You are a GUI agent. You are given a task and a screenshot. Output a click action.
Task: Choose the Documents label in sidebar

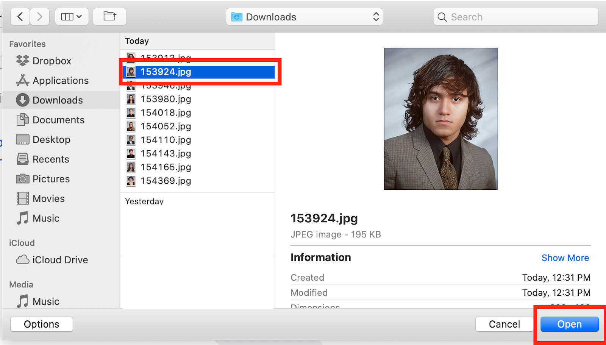click(59, 120)
